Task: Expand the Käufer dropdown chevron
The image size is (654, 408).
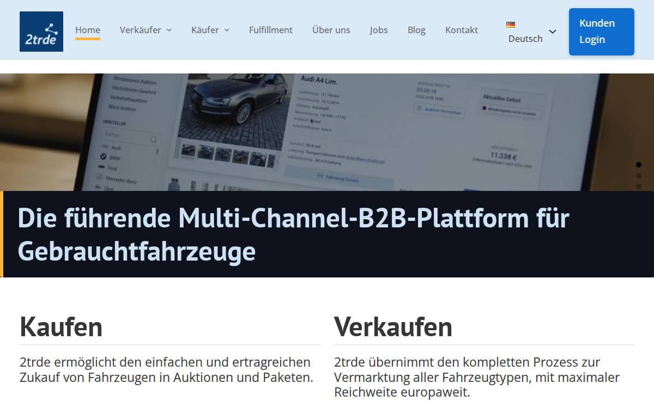Action: click(x=227, y=30)
